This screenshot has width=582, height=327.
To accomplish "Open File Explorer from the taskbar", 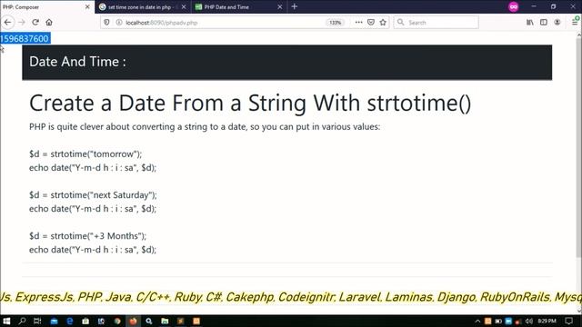I will tap(165, 321).
